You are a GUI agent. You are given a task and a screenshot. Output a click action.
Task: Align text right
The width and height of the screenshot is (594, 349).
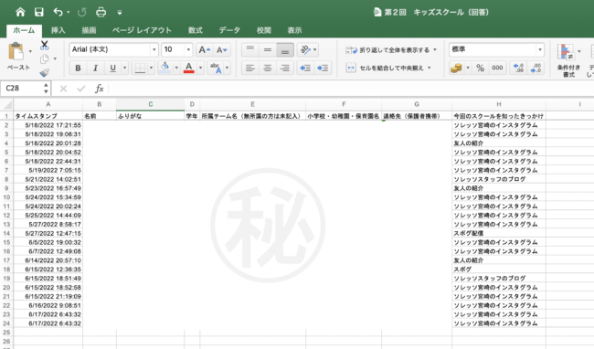(x=285, y=68)
